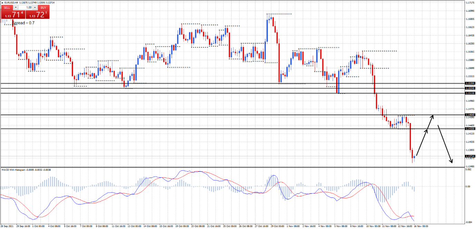Image resolution: width=476 pixels, height=229 pixels.
Task: Click the sell price 1.13 71 tile
Action: (x=13, y=14)
